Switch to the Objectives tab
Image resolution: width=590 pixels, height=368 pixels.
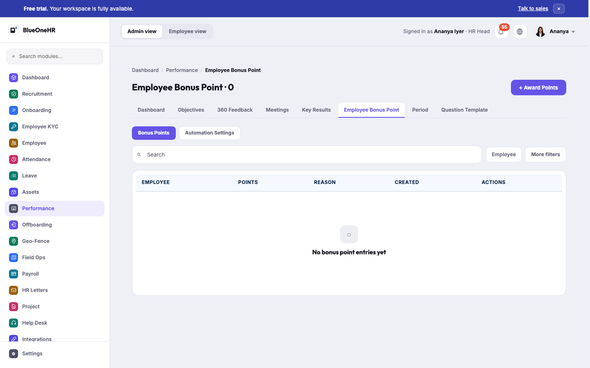191,110
